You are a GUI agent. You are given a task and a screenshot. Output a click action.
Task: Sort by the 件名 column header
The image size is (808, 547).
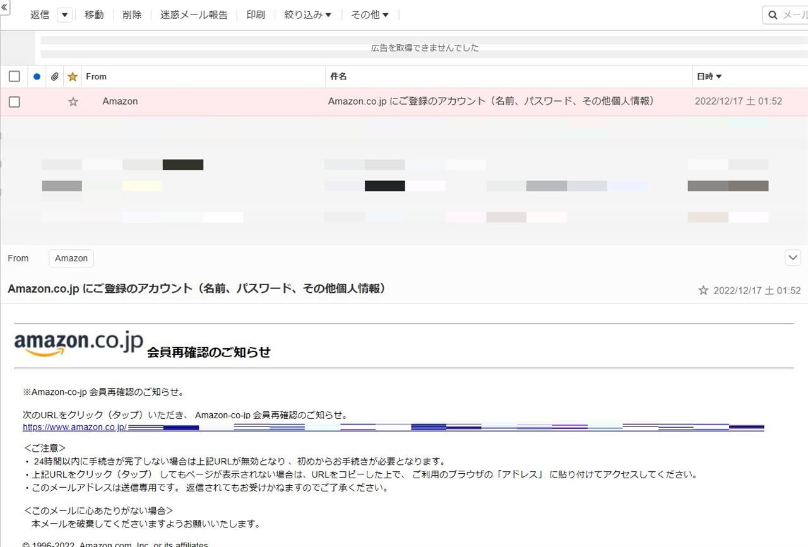click(338, 76)
